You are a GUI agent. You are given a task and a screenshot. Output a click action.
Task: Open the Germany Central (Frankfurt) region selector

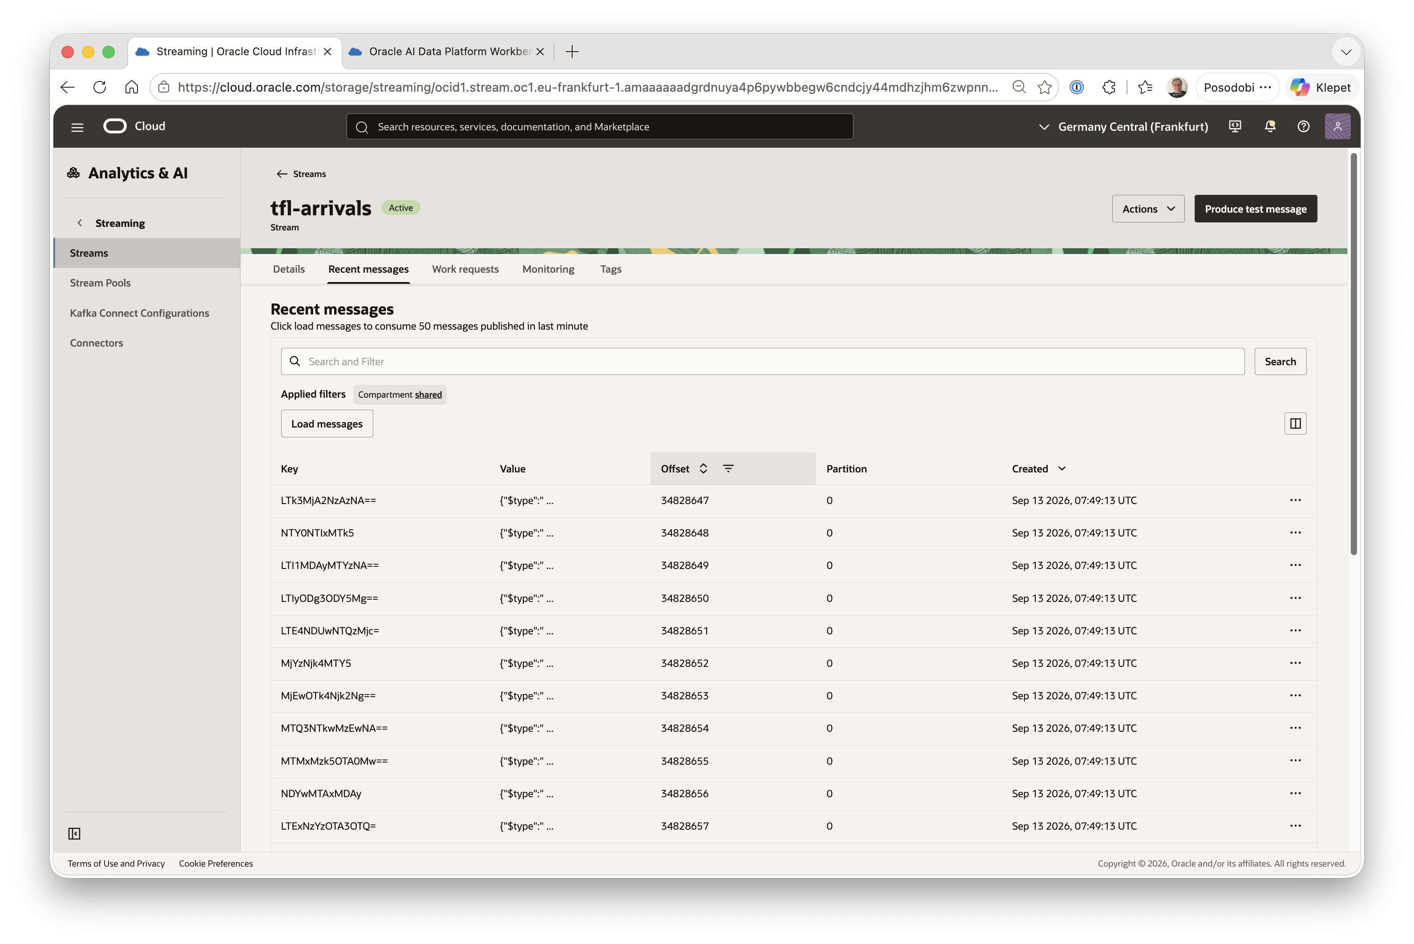pyautogui.click(x=1123, y=126)
